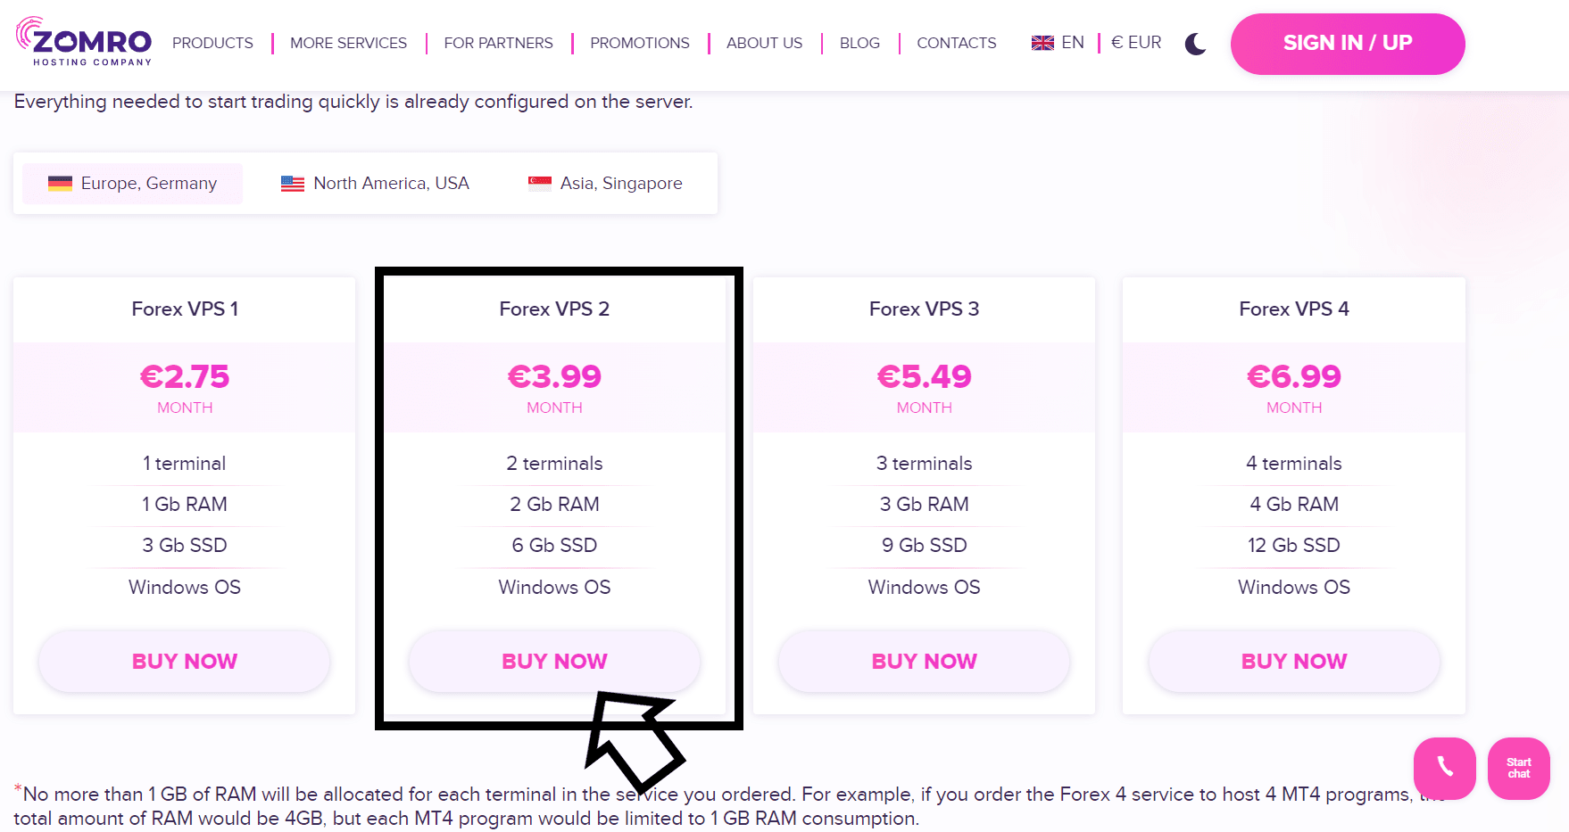
Task: Go to the Blog page
Action: (x=859, y=43)
